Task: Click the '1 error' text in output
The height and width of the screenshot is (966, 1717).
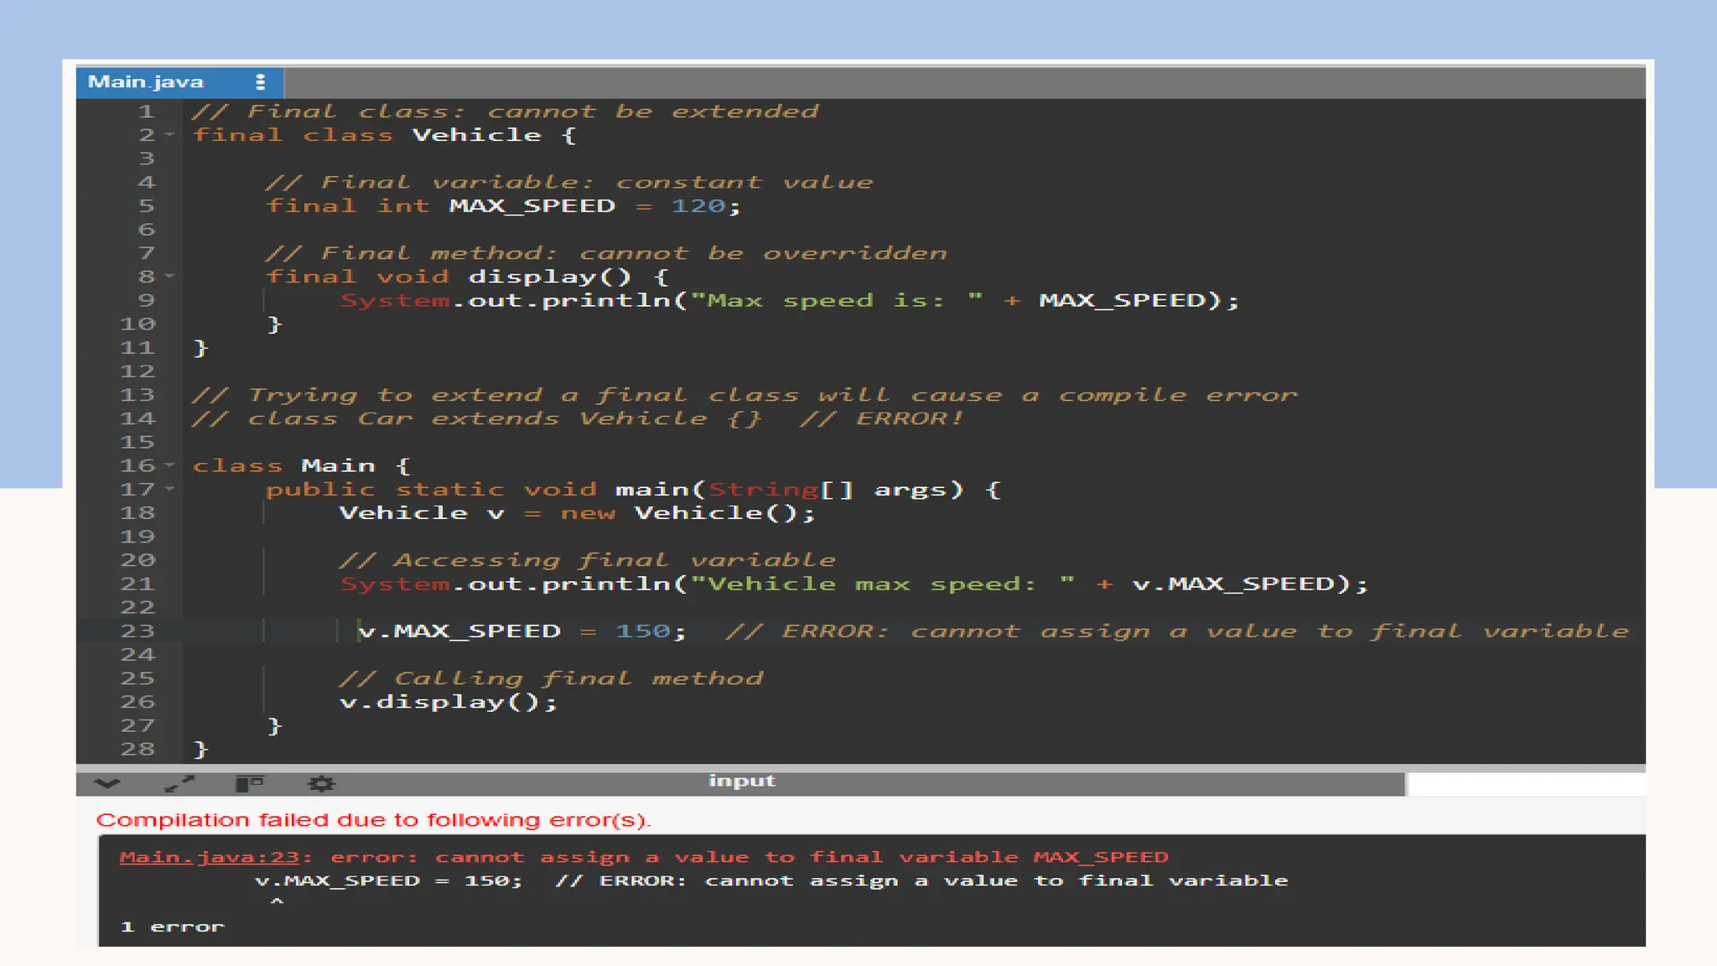Action: [x=173, y=927]
